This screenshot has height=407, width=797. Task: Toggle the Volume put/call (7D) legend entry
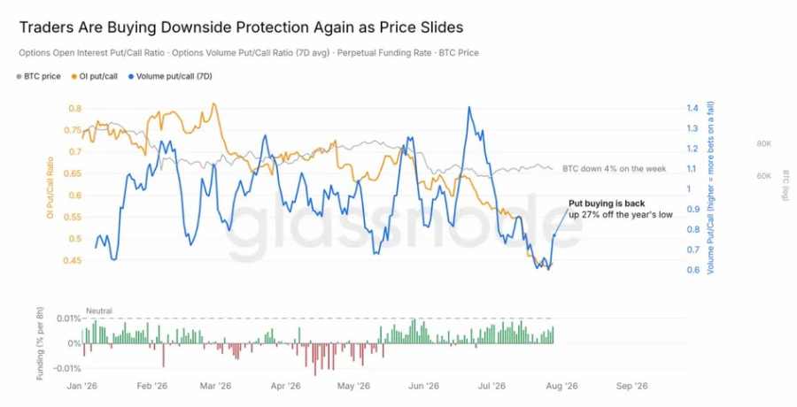pyautogui.click(x=170, y=76)
